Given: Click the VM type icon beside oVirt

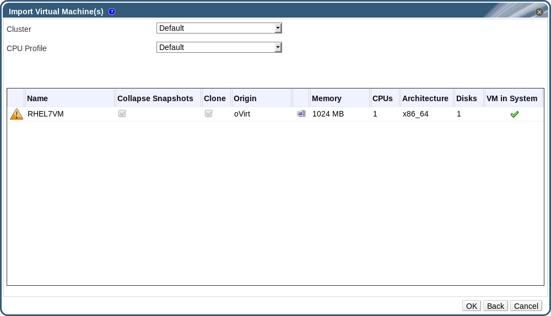Looking at the screenshot, I should 301,114.
